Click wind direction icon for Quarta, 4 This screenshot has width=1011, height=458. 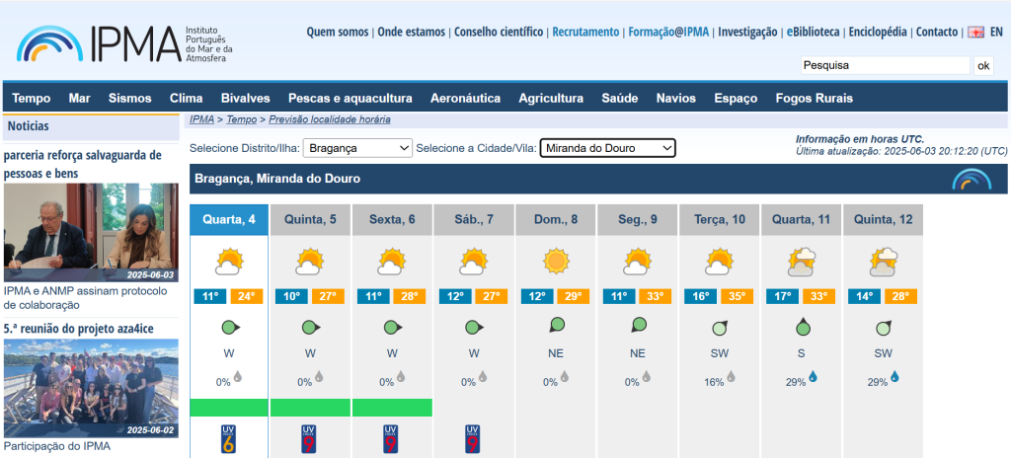pyautogui.click(x=230, y=328)
